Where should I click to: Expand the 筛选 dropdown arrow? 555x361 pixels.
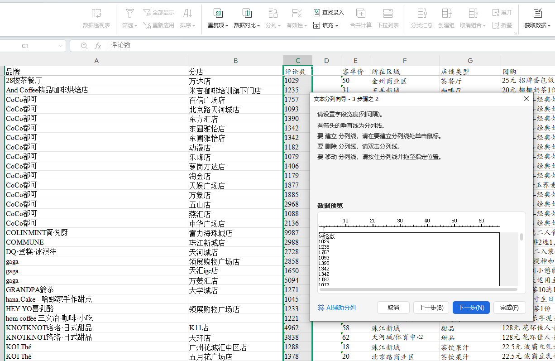click(x=136, y=26)
